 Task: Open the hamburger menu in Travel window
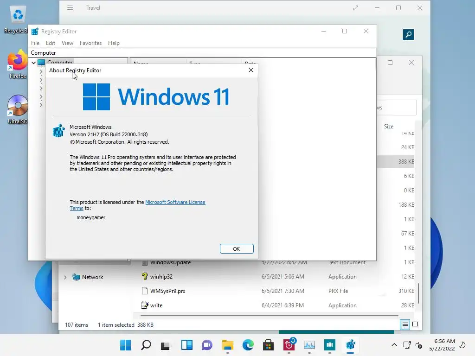70,8
